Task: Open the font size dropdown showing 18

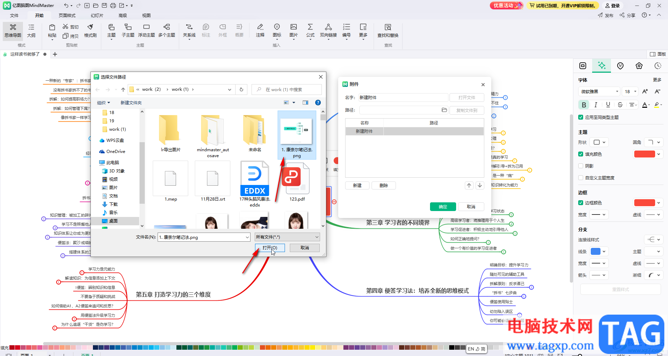Action: (630, 91)
